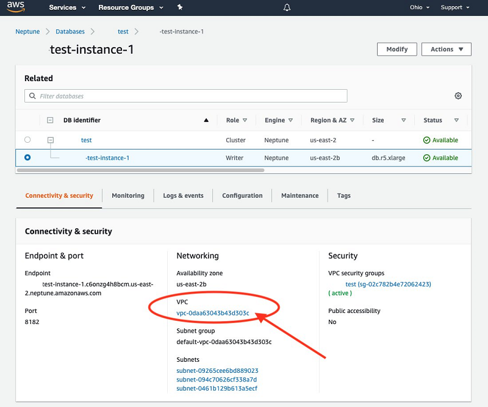Click the Writer role cell
Viewport: 488px width, 407px height.
235,158
